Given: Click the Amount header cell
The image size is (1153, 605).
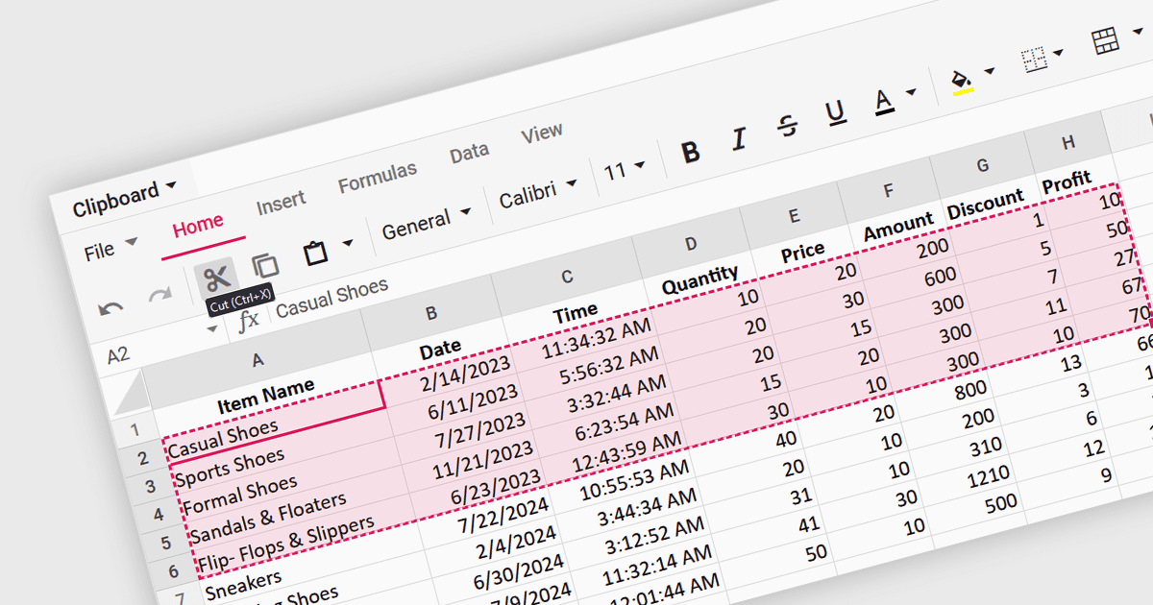Looking at the screenshot, I should pyautogui.click(x=896, y=228).
